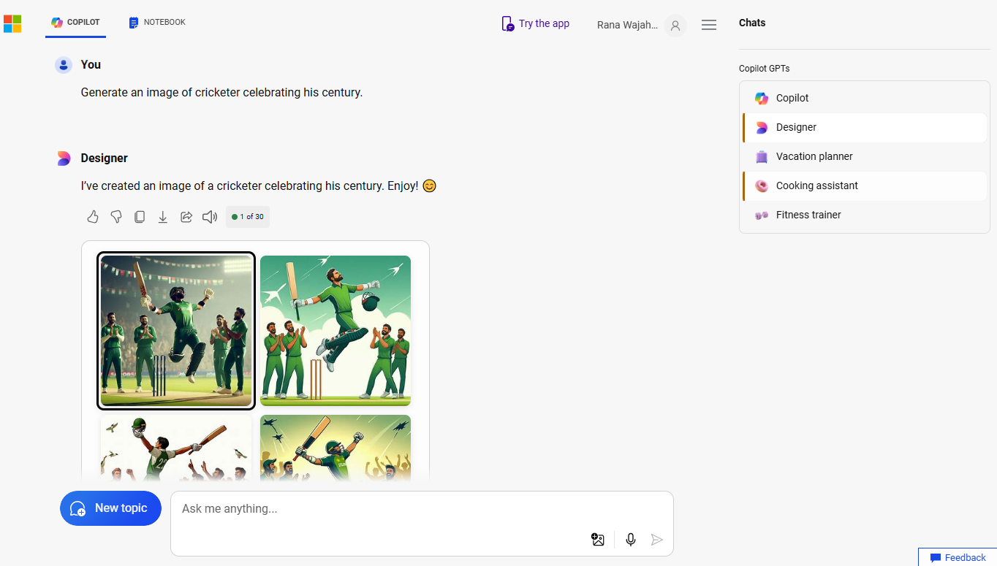Open the bottom-left cricketer with birds image

176,449
